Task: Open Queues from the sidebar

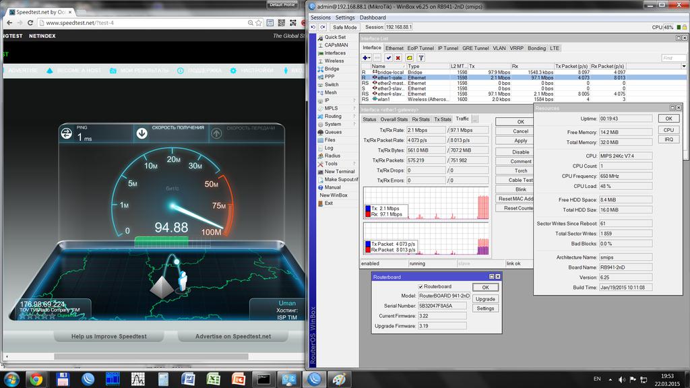Action: tap(333, 132)
